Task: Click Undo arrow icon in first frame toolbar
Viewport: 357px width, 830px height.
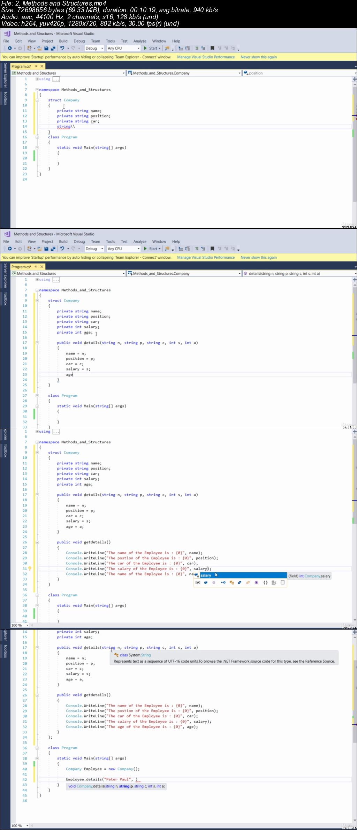Action: tap(62, 48)
